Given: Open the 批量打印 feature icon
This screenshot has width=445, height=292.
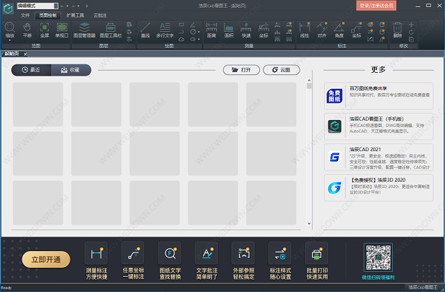Looking at the screenshot, I should pos(317,253).
